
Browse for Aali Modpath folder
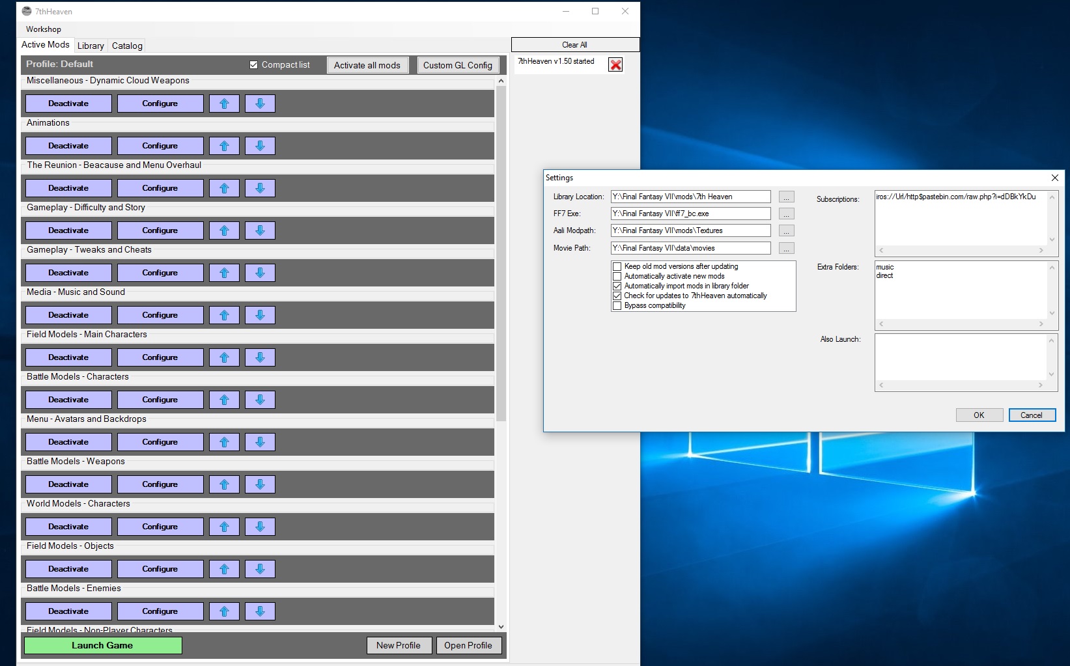(787, 230)
